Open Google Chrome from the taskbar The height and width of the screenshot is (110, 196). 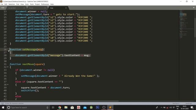click(x=60, y=107)
